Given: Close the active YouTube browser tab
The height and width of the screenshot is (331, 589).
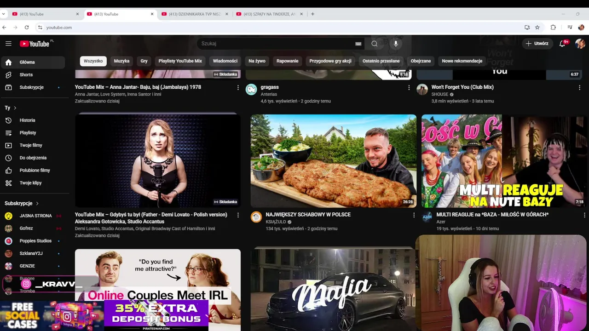Looking at the screenshot, I should [152, 14].
